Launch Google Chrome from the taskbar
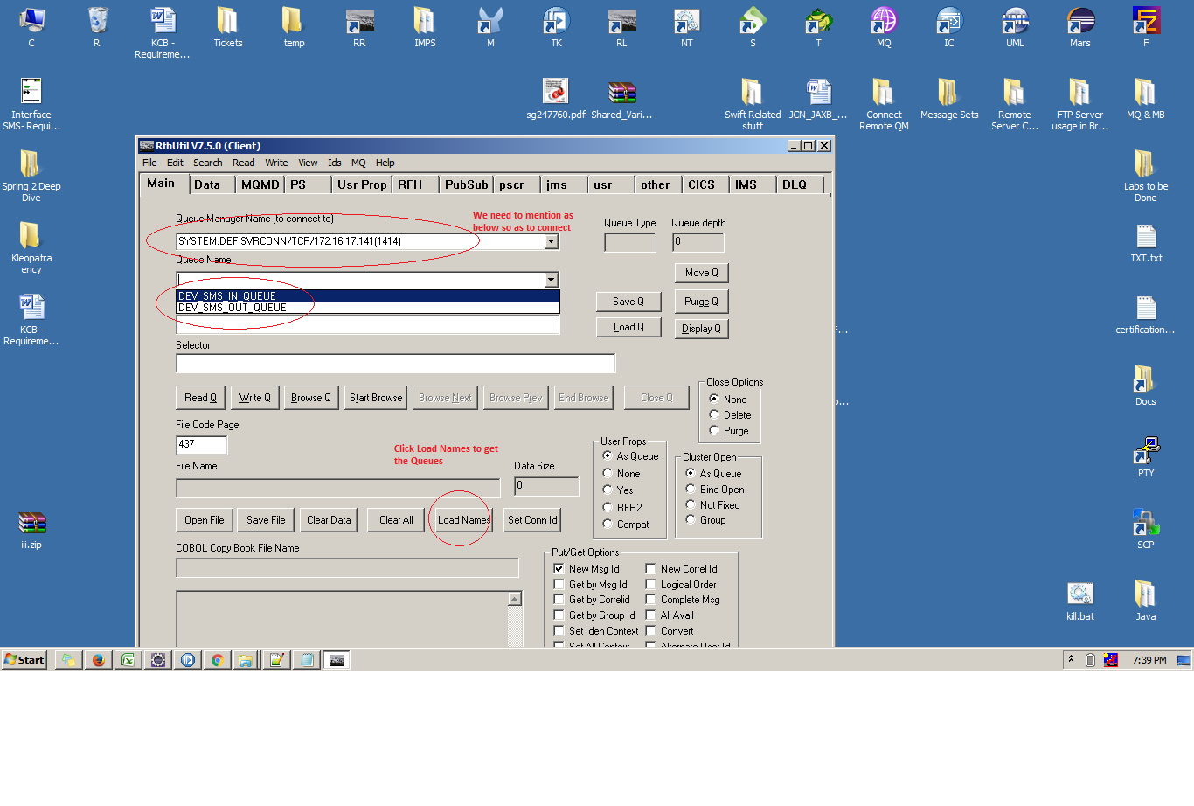 click(x=217, y=659)
